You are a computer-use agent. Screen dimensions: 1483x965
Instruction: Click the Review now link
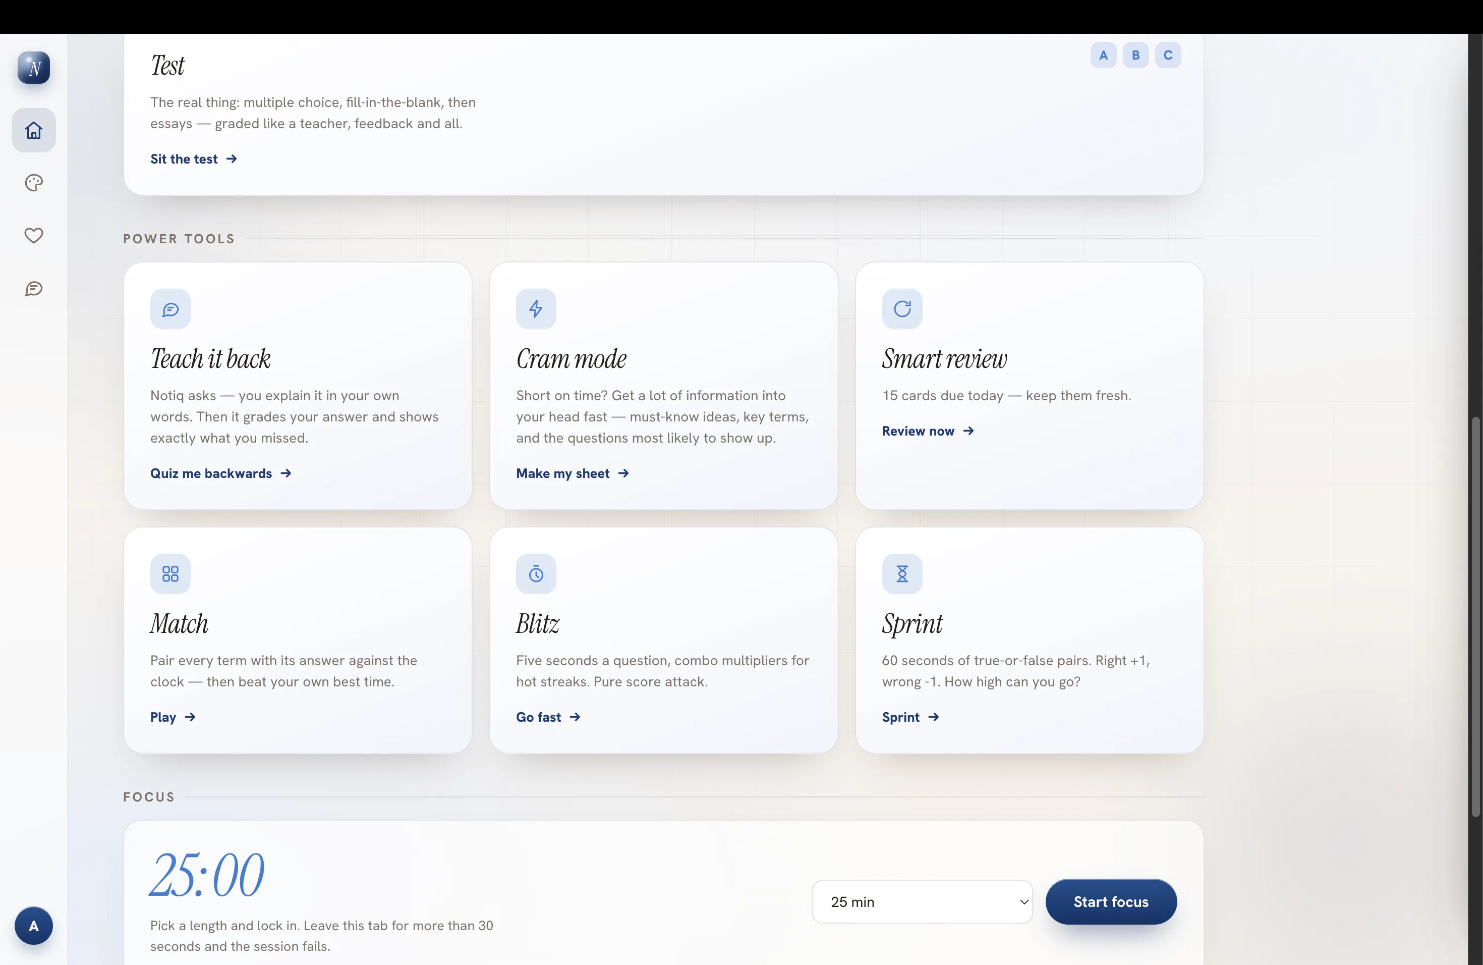pyautogui.click(x=928, y=431)
